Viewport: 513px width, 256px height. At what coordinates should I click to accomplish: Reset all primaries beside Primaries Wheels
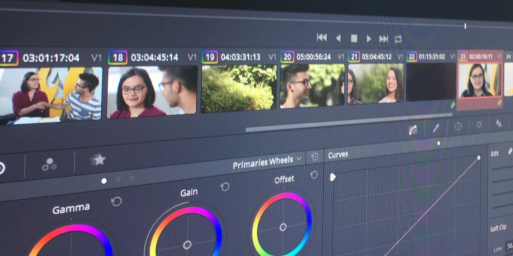(315, 157)
